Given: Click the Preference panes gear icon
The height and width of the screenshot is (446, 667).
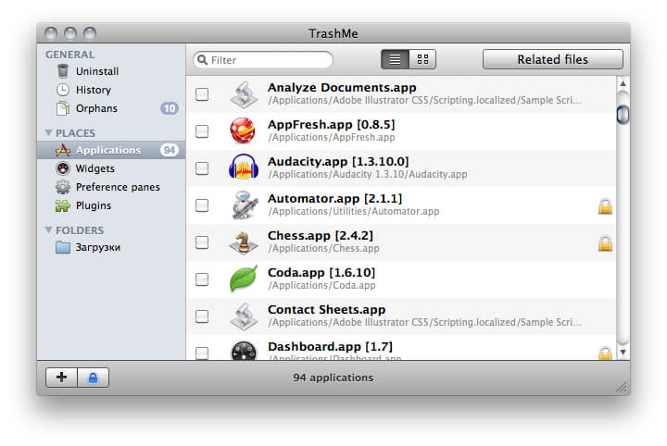Looking at the screenshot, I should (63, 187).
